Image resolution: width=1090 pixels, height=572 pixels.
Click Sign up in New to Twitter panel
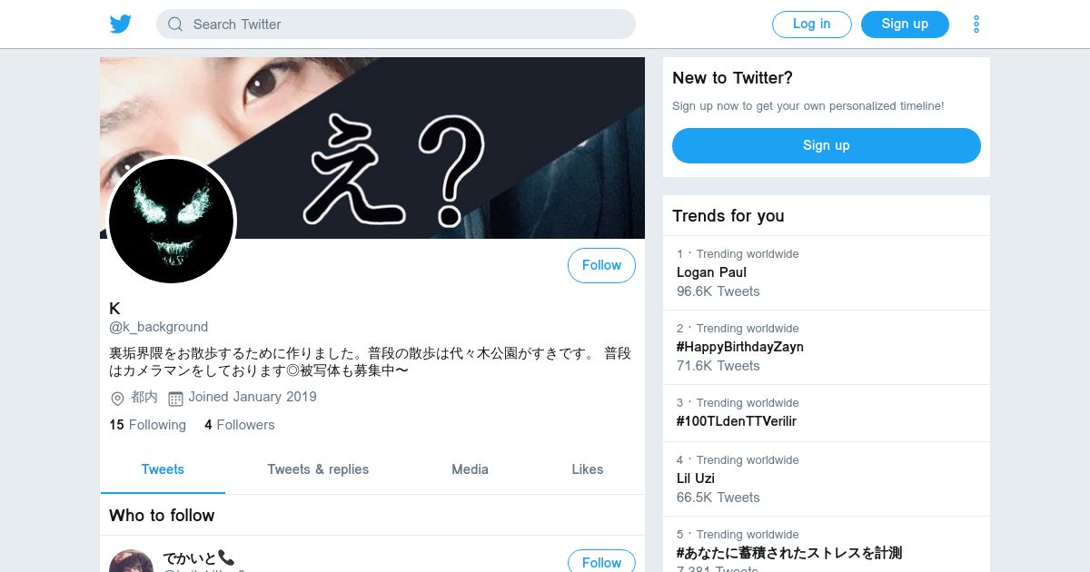(x=827, y=145)
